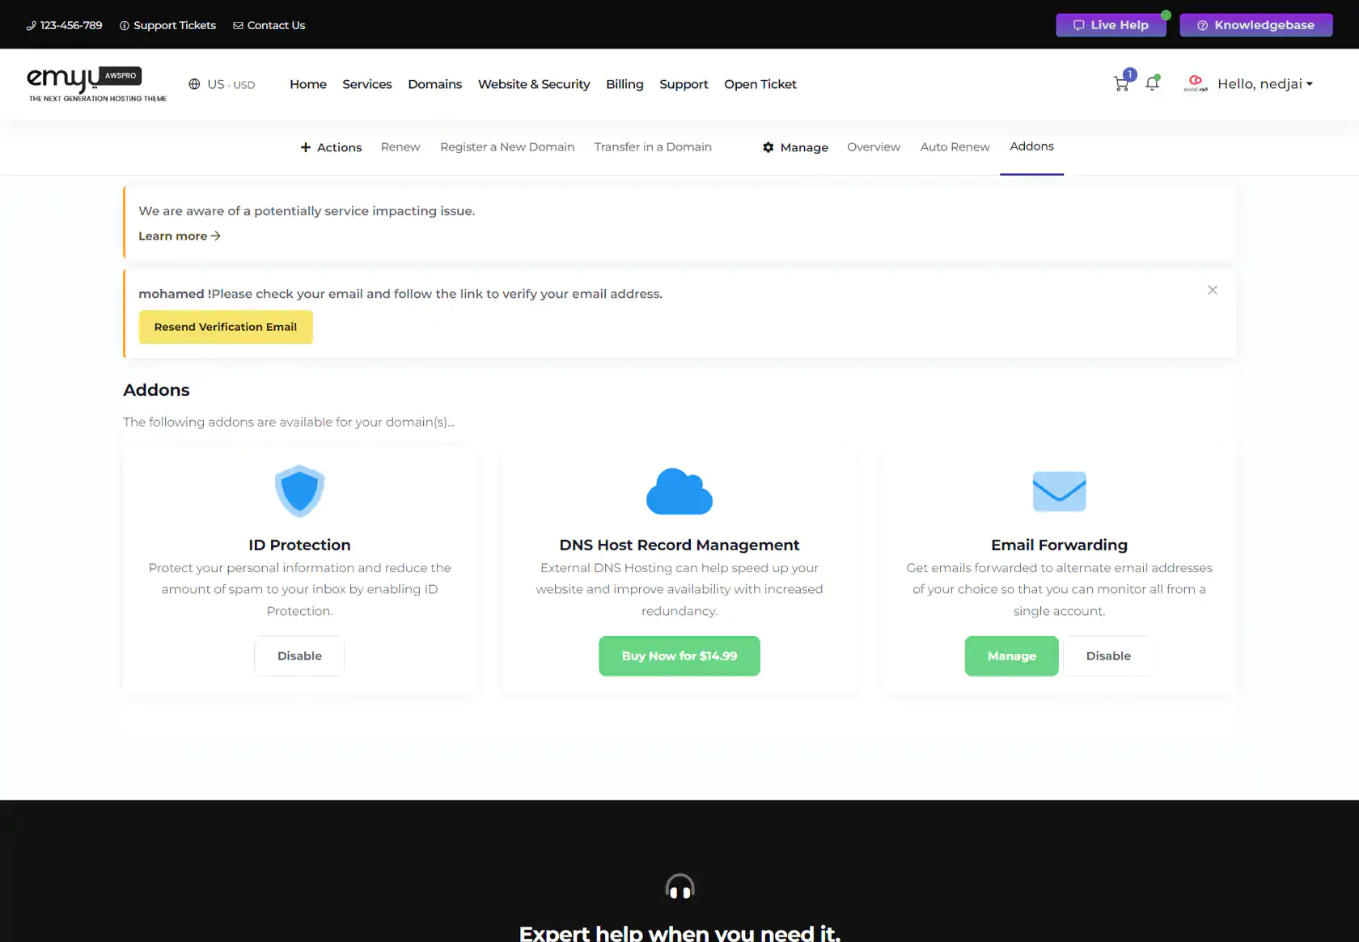This screenshot has height=942, width=1359.
Task: Click the globe currency icon
Action: (194, 84)
